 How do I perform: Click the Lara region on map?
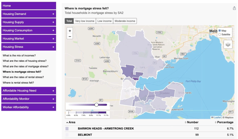click(x=142, y=67)
